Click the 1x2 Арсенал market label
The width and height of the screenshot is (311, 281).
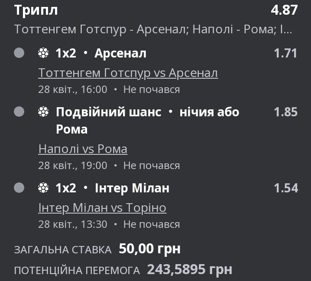tap(101, 53)
